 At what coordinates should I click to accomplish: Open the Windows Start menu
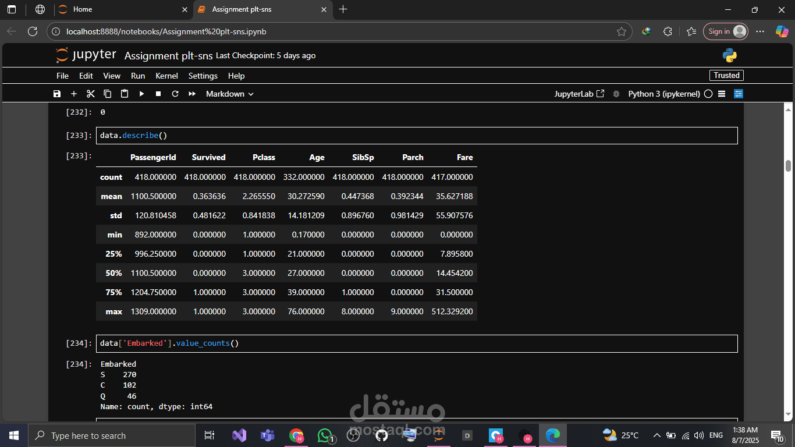coord(14,435)
